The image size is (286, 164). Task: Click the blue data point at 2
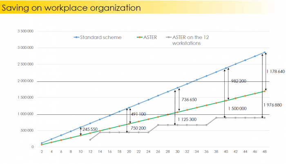click(x=42, y=143)
